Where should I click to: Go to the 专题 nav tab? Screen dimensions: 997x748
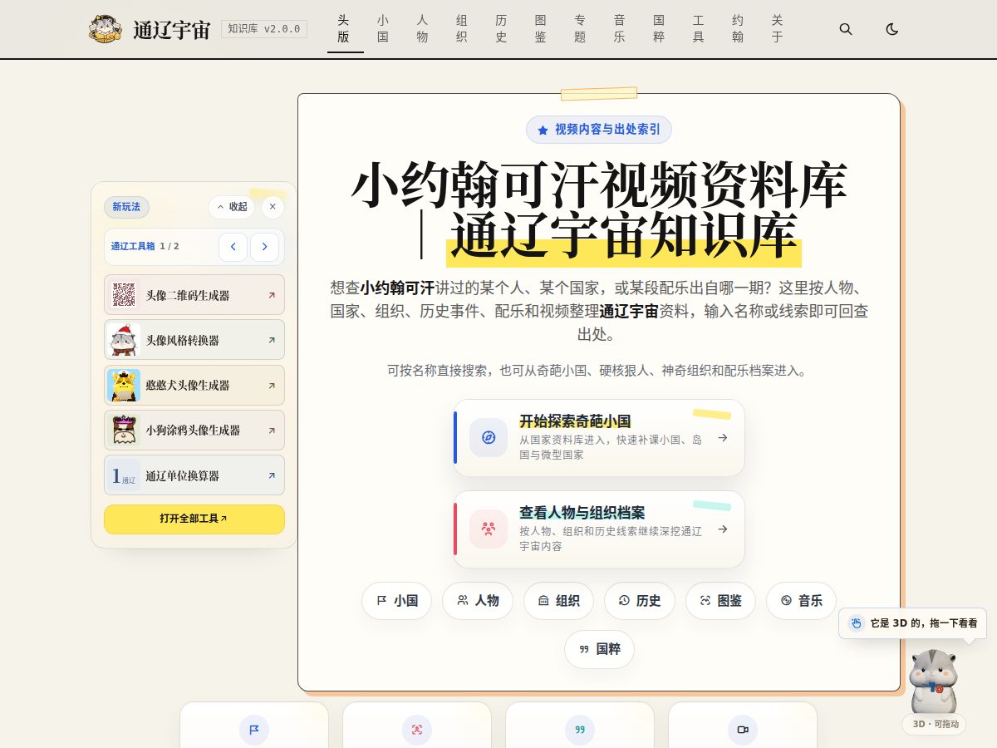point(580,29)
